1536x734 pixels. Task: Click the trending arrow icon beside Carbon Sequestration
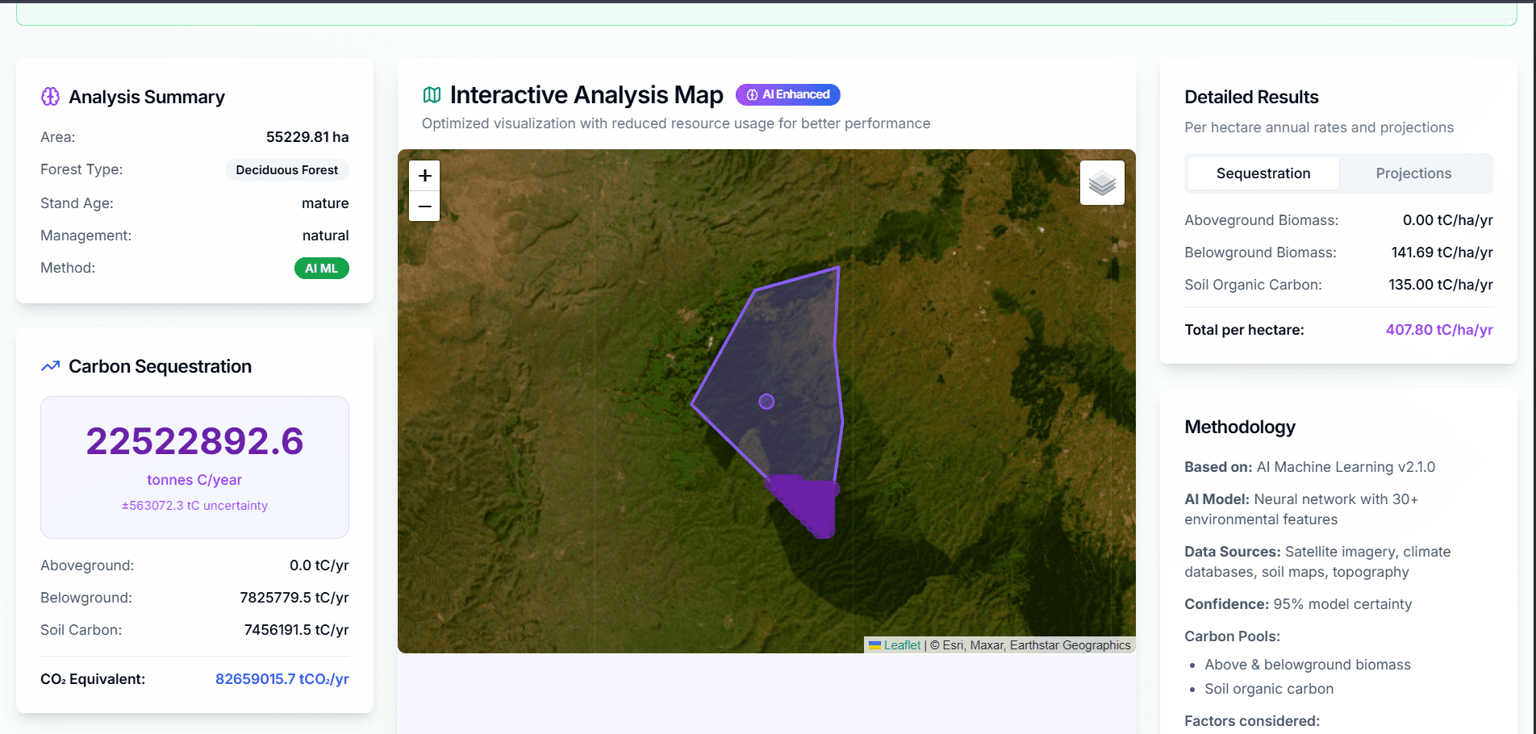pos(50,366)
